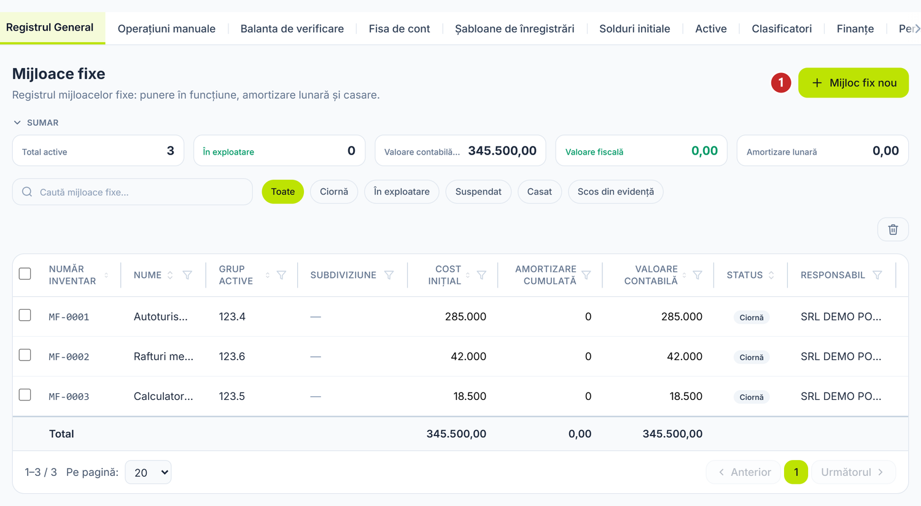Sort by Cost Inițial arrows

468,275
